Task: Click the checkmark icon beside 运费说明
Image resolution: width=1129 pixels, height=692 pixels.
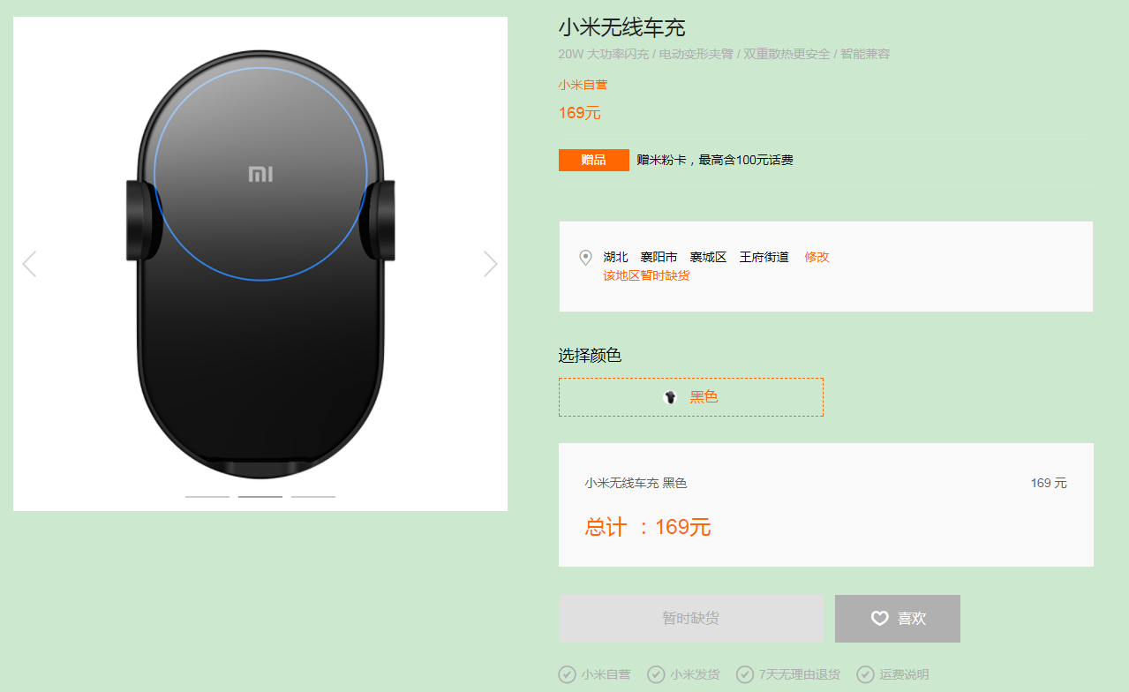Action: 865,674
